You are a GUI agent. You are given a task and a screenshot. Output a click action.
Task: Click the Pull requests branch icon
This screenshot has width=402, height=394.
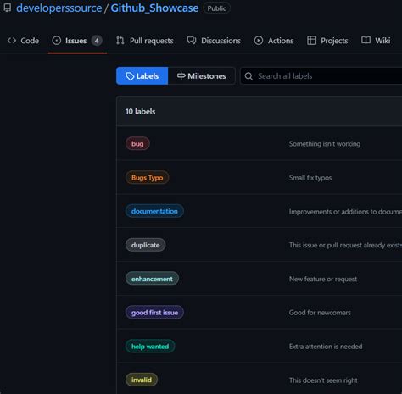120,41
